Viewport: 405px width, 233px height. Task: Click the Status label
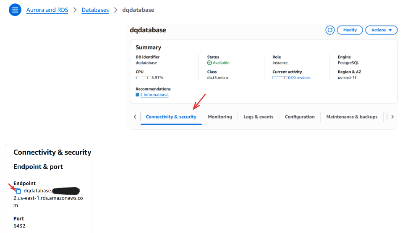pos(213,57)
